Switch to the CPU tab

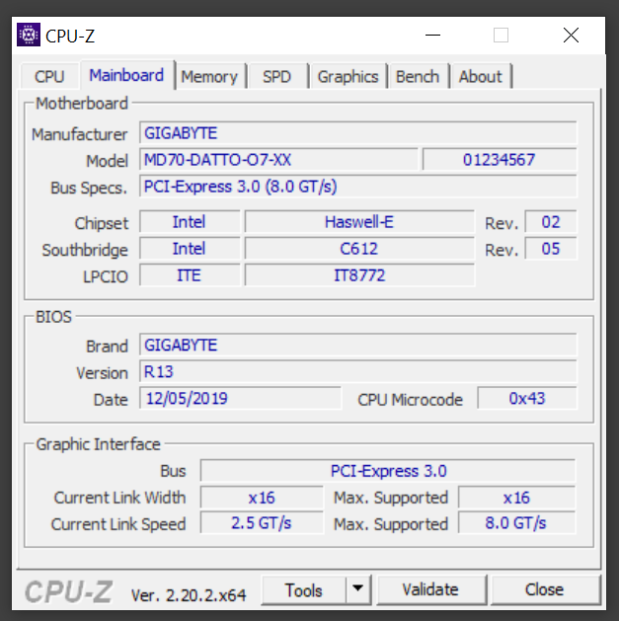click(x=49, y=76)
